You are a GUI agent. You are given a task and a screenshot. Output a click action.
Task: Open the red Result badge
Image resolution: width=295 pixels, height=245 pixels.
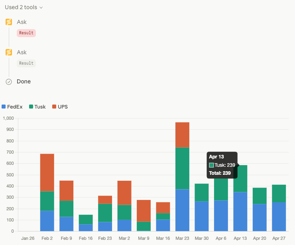pos(26,33)
